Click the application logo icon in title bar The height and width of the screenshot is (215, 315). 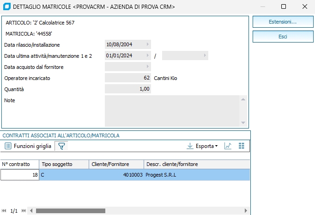(7, 6)
